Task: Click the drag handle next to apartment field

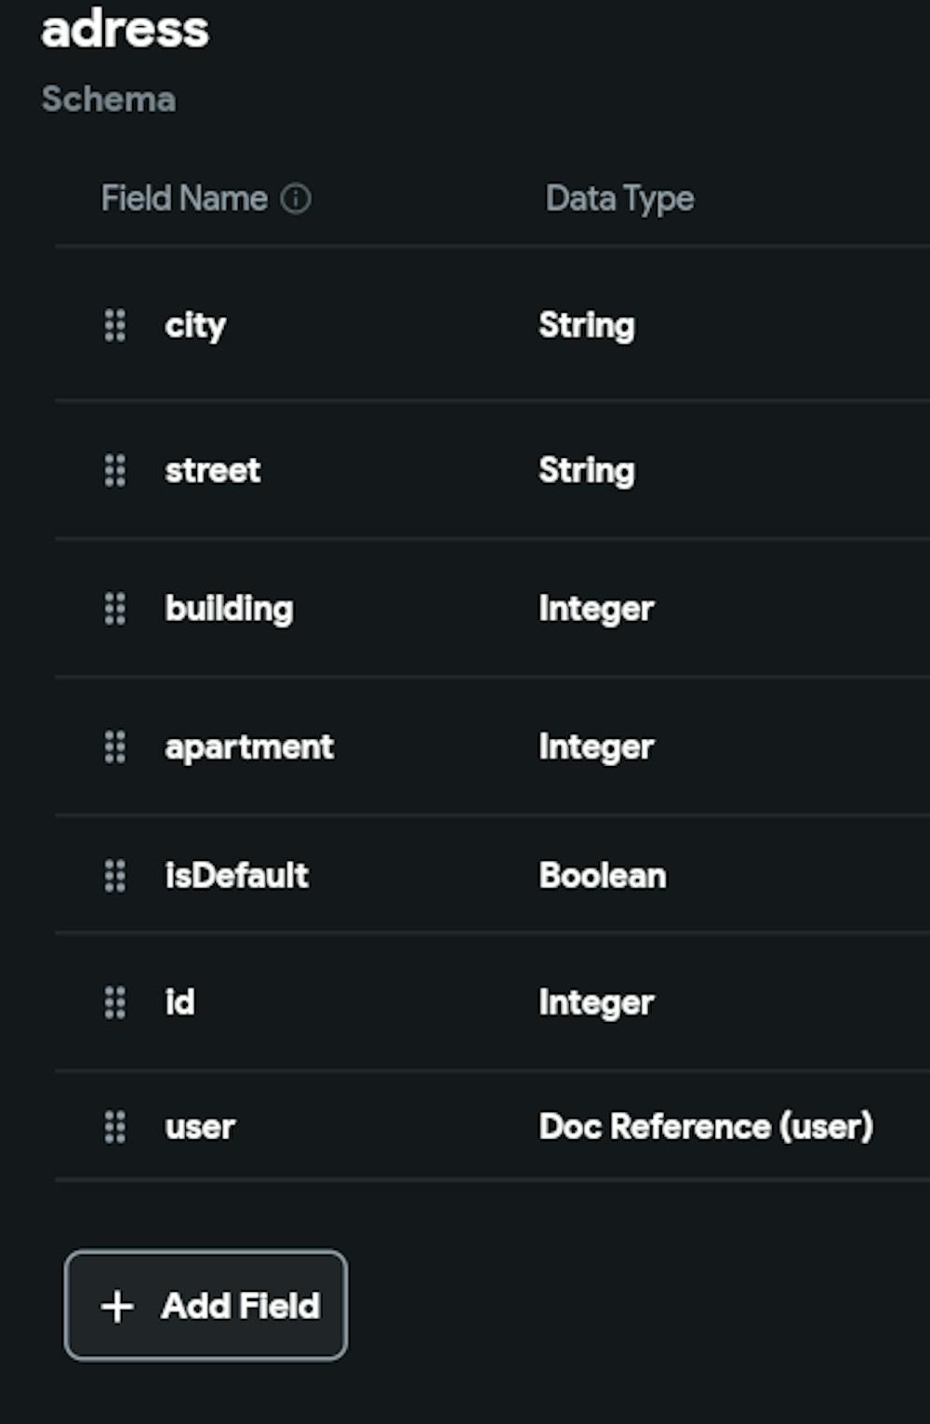Action: click(x=114, y=746)
